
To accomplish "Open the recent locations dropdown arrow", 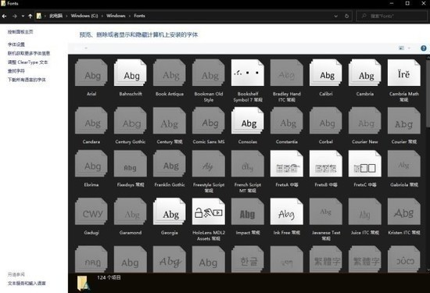I will 23,16.
